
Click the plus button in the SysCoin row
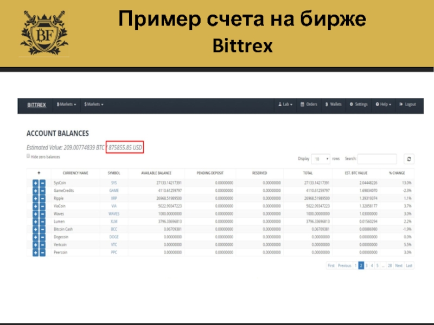click(x=35, y=183)
